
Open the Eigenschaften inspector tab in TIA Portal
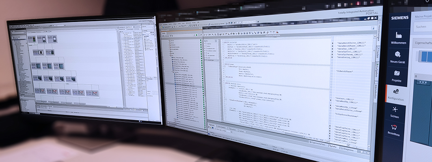(x=318, y=143)
